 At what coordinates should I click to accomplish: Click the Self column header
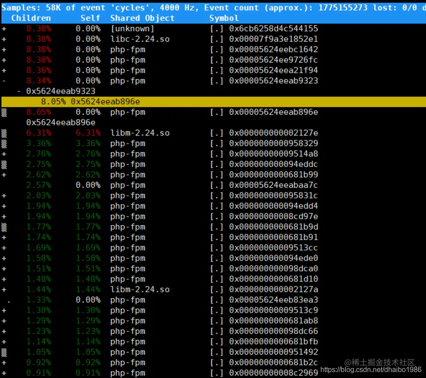pos(90,18)
